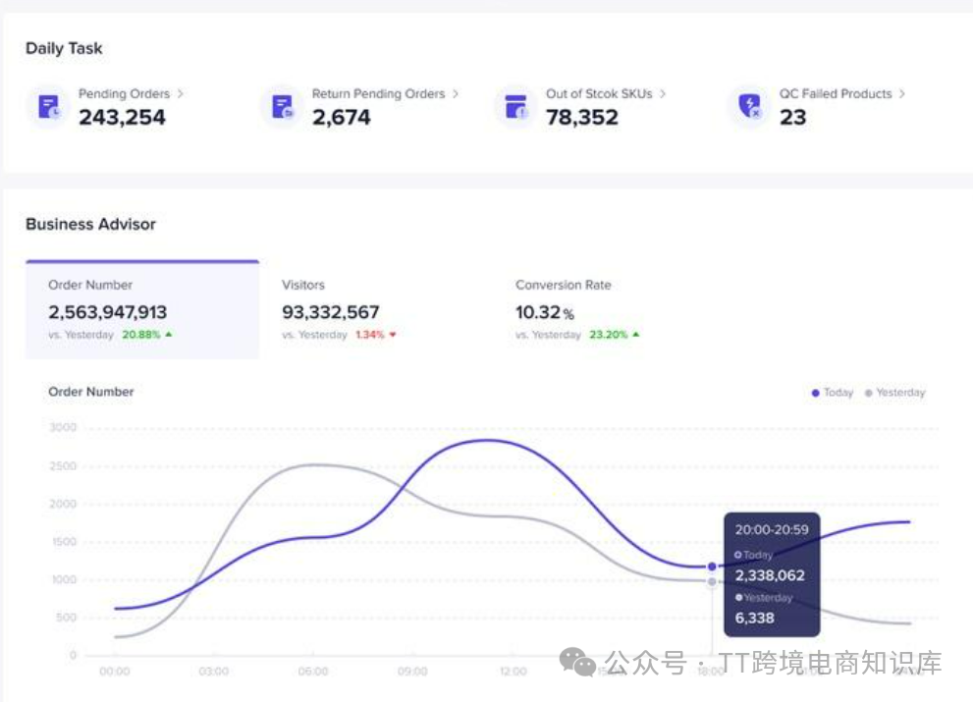Viewport: 973px width, 702px height.
Task: Click the 78,352 out of stock value
Action: pos(582,117)
